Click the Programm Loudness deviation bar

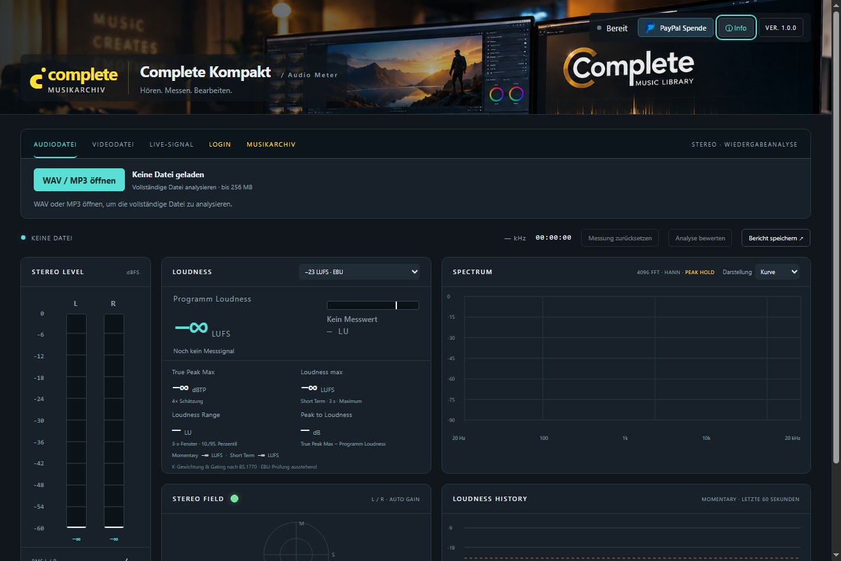pos(373,305)
